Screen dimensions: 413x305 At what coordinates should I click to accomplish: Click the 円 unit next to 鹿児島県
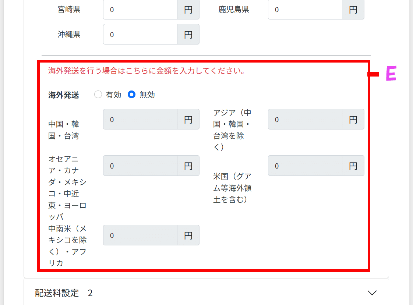[353, 10]
